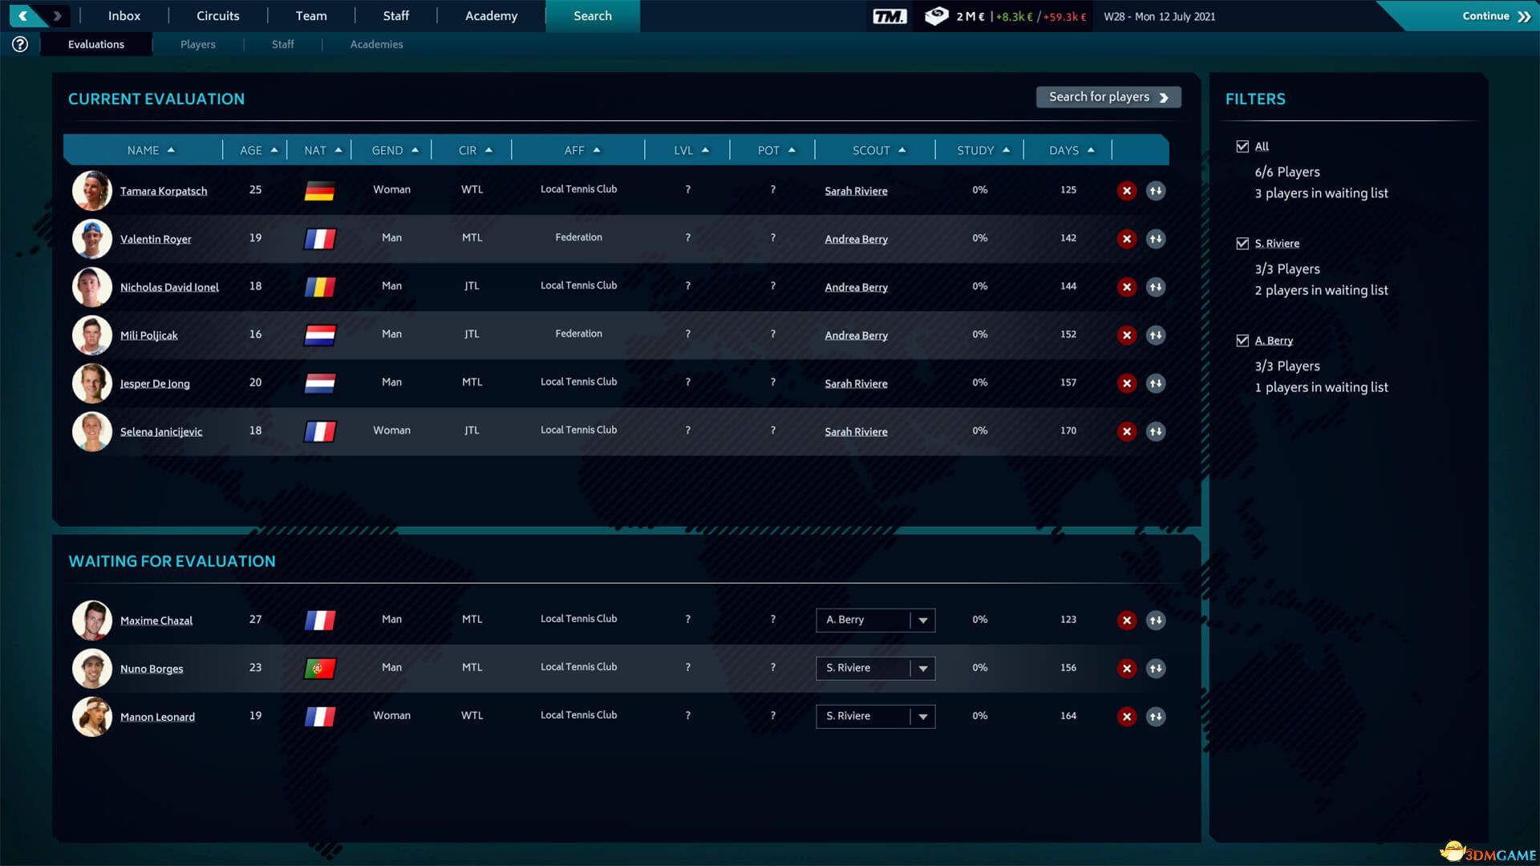Image resolution: width=1540 pixels, height=866 pixels.
Task: Click reorder arrows for Selena Janicijevic
Action: click(x=1155, y=431)
